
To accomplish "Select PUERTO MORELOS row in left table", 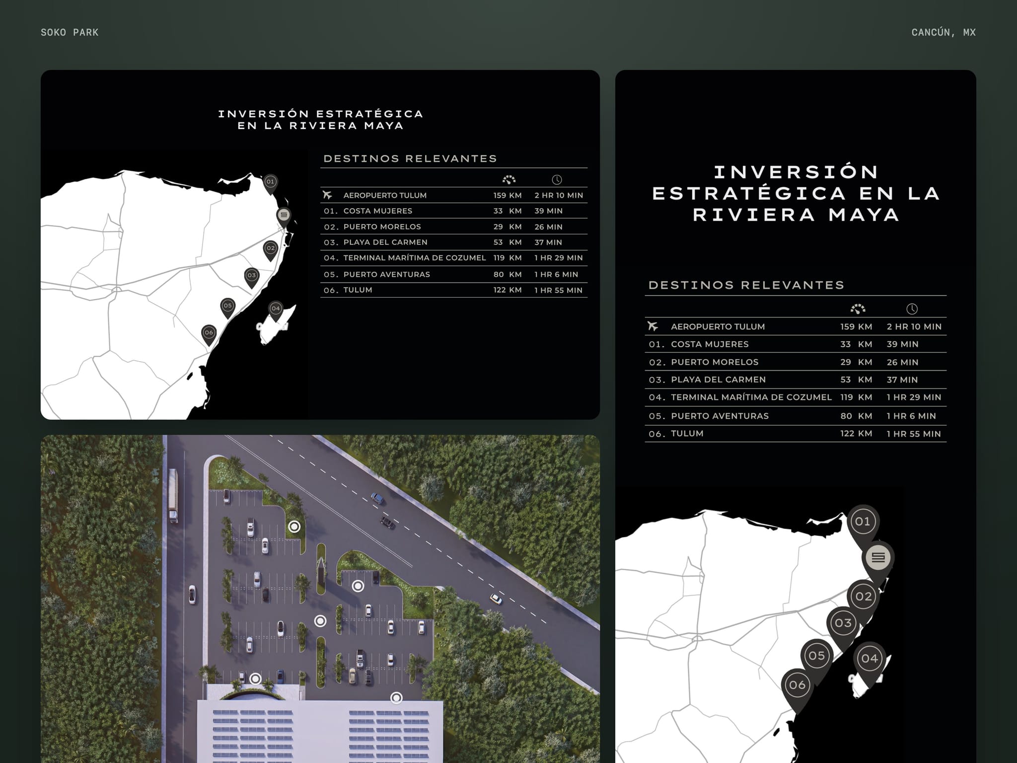I will click(454, 227).
